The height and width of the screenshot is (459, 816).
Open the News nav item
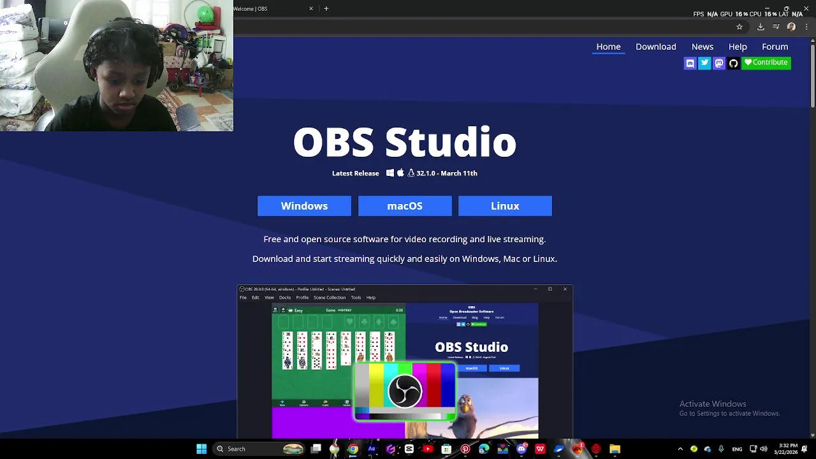click(x=703, y=47)
